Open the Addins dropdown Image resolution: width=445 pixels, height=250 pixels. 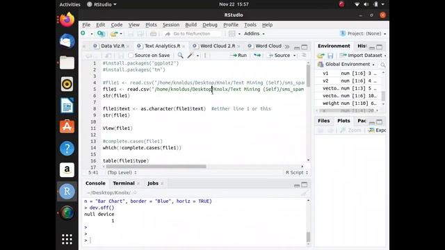254,34
